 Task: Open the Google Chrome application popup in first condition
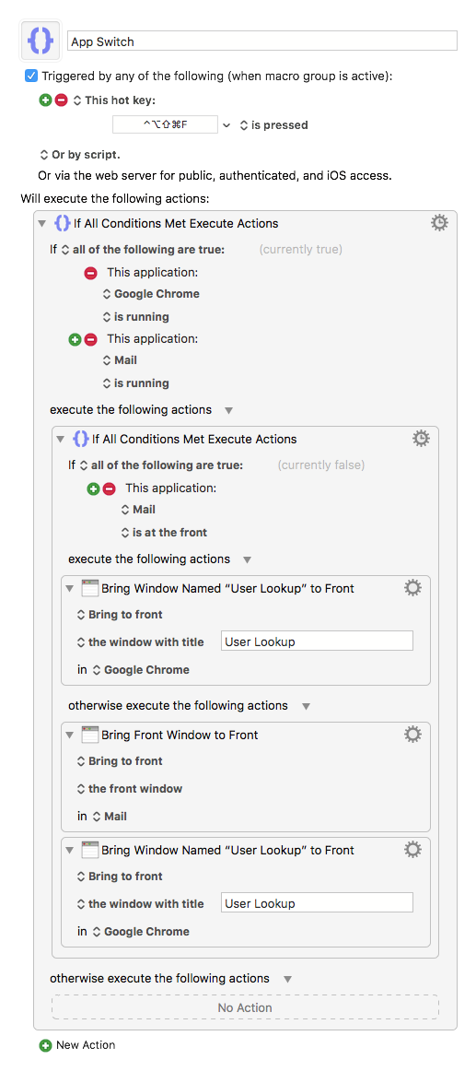[151, 294]
